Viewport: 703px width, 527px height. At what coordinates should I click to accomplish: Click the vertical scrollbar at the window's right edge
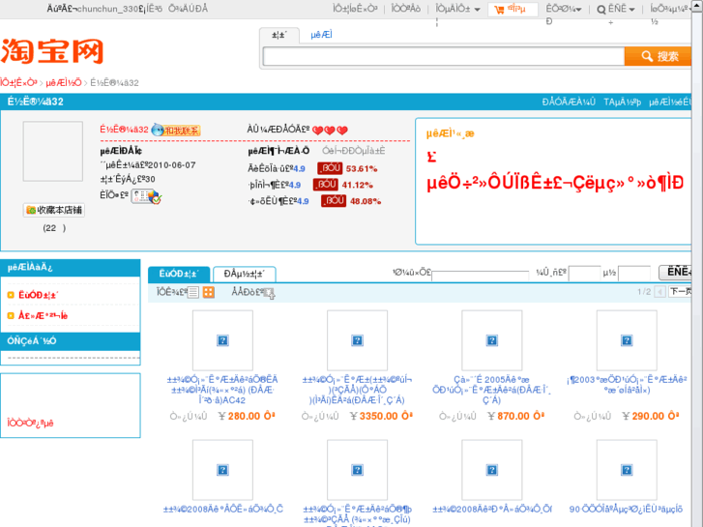click(x=697, y=263)
